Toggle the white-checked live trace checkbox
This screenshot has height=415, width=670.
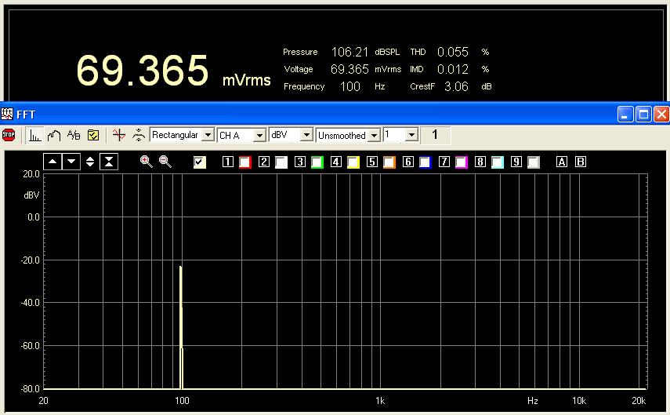pos(200,162)
